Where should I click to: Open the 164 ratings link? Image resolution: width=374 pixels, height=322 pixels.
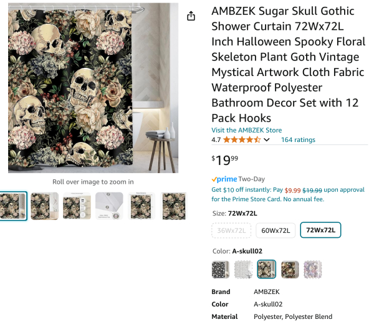[x=298, y=140]
